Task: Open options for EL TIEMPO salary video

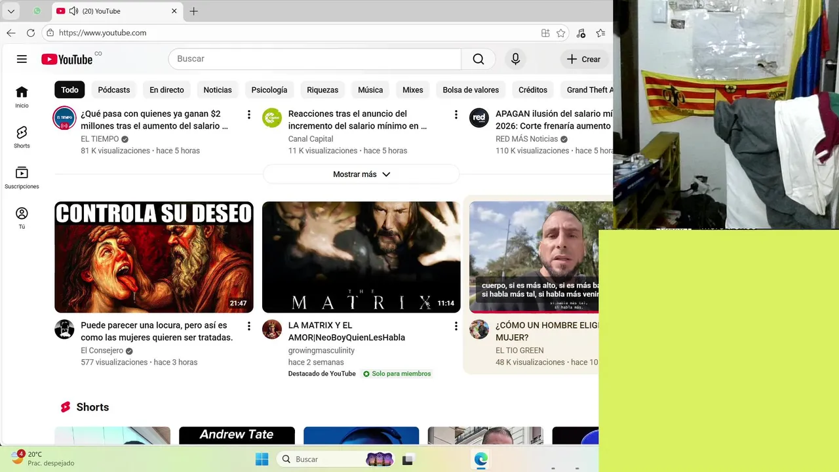Action: click(x=248, y=115)
